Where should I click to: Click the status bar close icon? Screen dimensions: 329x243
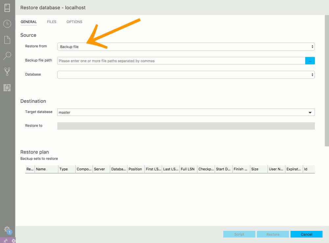pyautogui.click(x=13, y=241)
